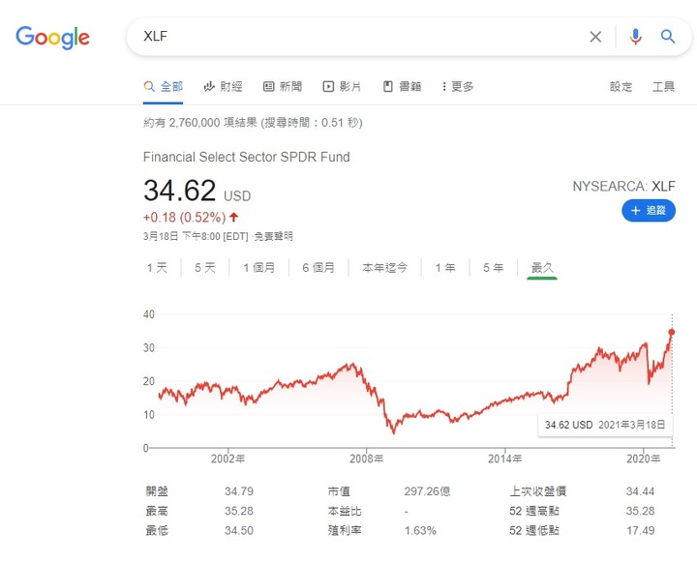The width and height of the screenshot is (697, 563).
Task: Click NYSEARCA: XLF ticker label
Action: coord(623,186)
